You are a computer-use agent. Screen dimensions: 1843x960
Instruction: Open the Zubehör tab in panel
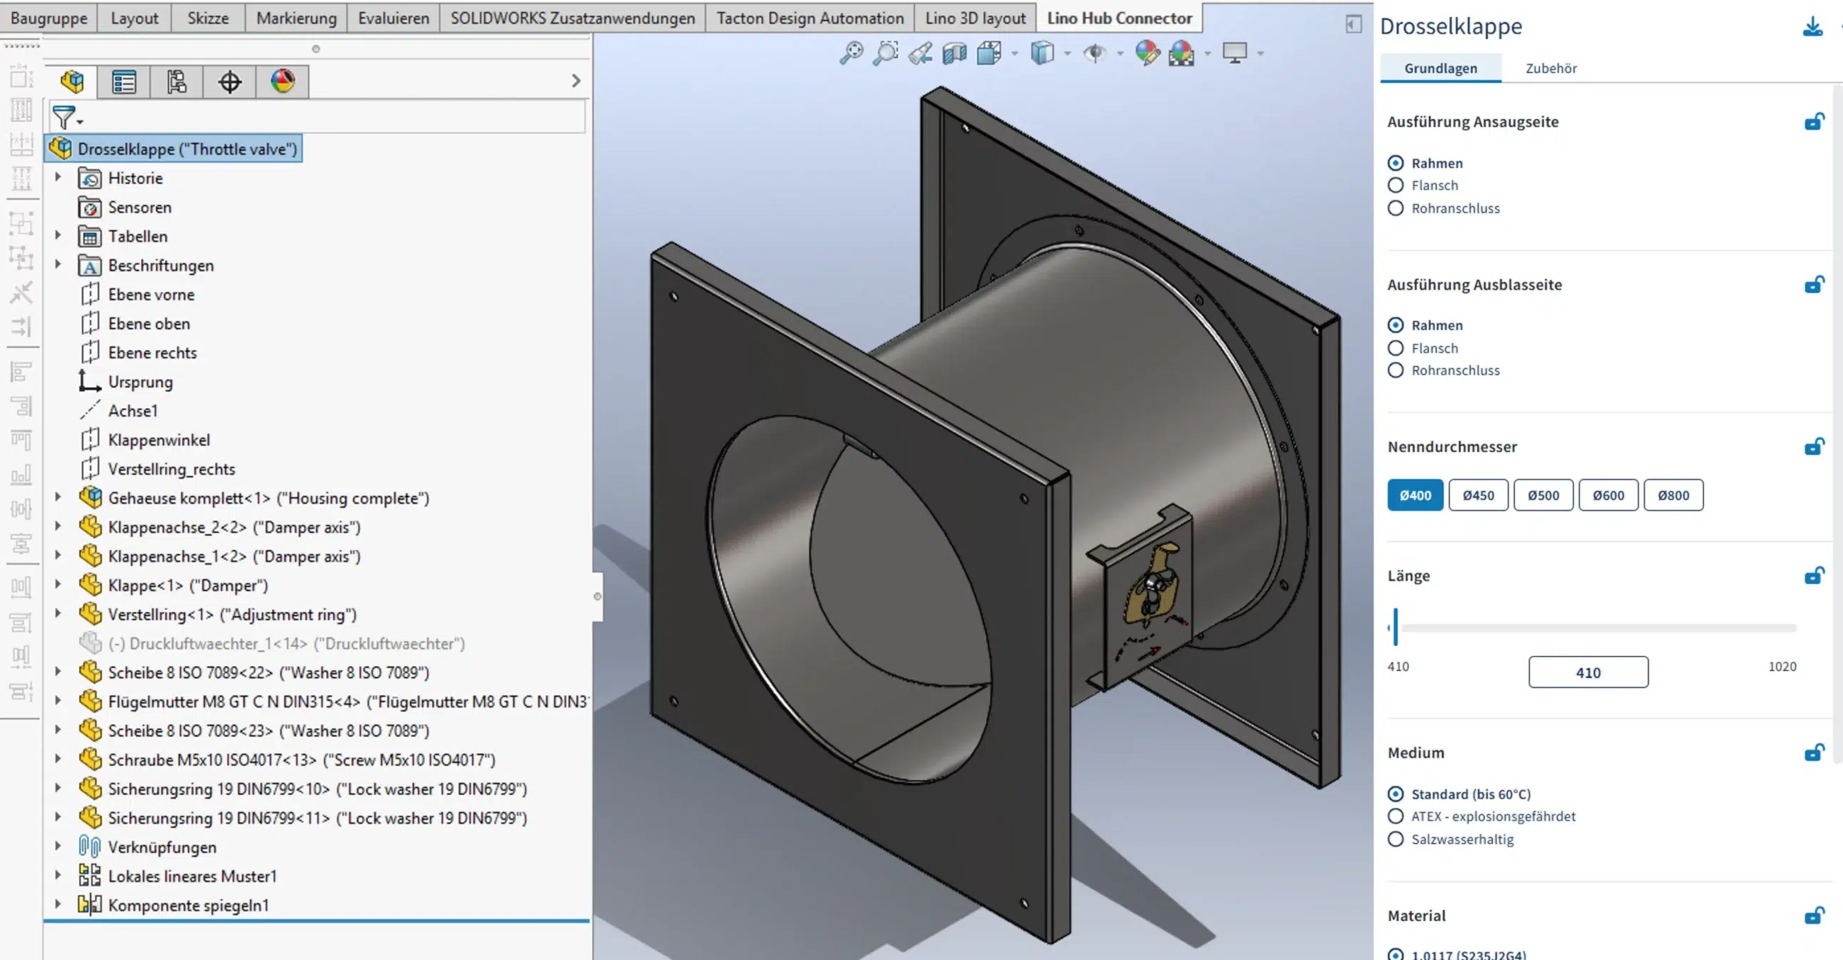pos(1551,68)
